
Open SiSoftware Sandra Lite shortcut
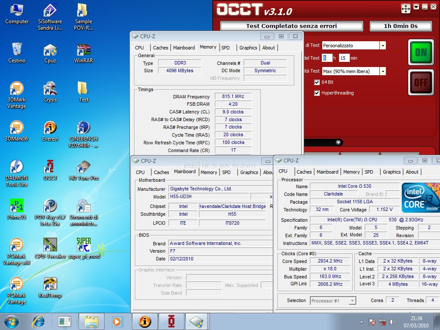[x=50, y=17]
